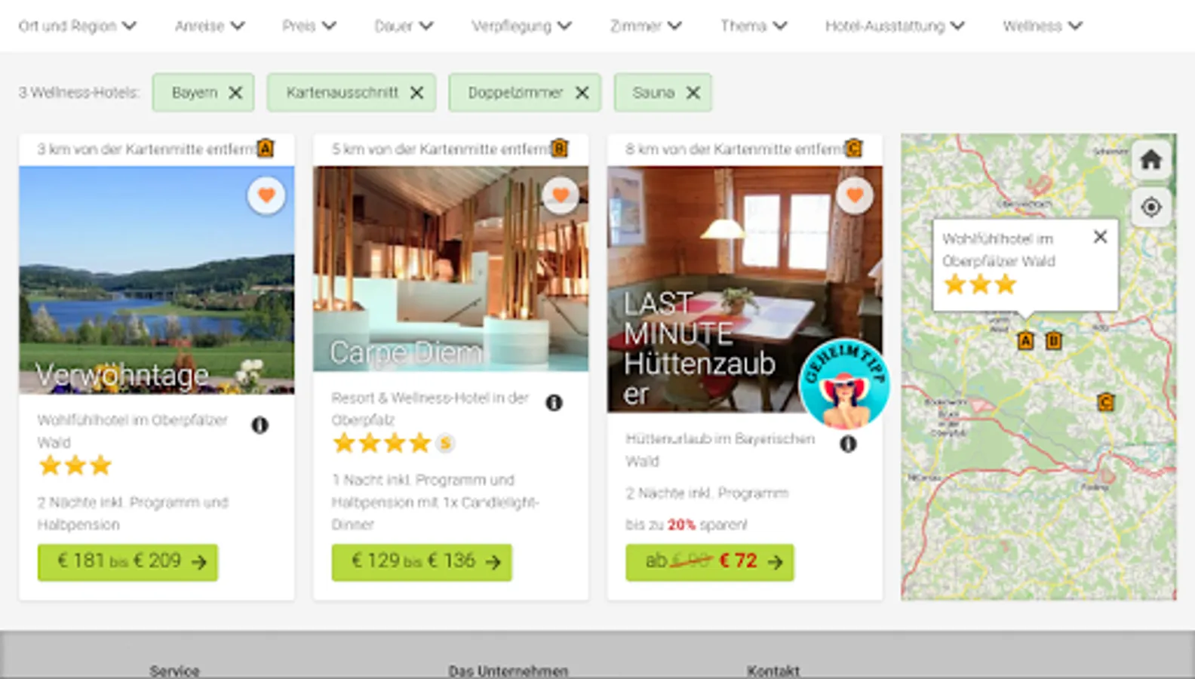
Task: Expand the Zimmer filter dropdown
Action: [x=646, y=26]
